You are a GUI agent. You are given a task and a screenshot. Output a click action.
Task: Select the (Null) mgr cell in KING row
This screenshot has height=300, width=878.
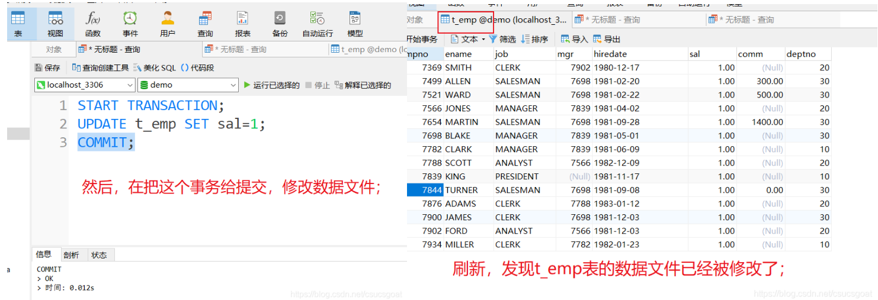tap(574, 176)
